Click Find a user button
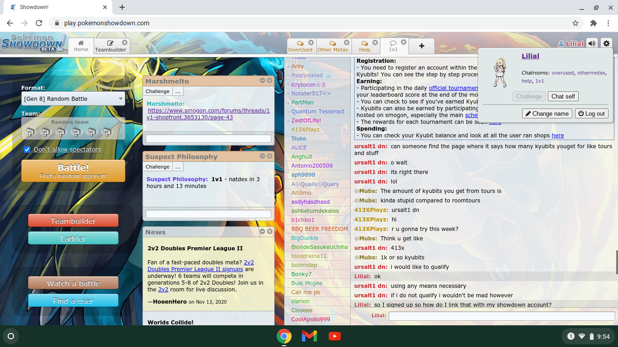This screenshot has height=347, width=618. [x=73, y=300]
